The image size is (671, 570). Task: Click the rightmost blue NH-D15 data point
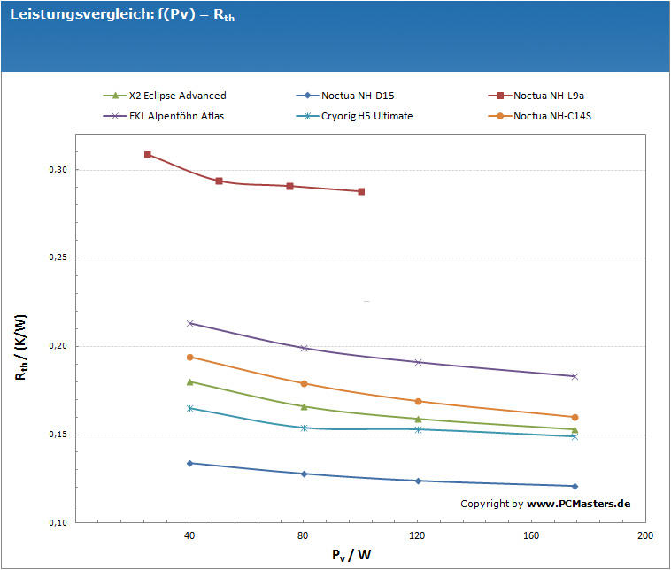[x=575, y=486]
